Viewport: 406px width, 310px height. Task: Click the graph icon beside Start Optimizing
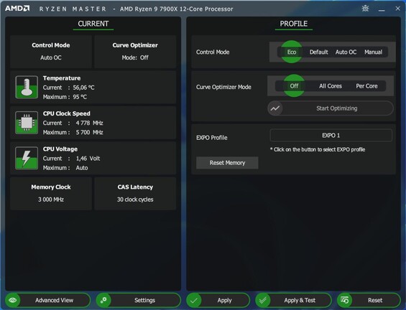(275, 108)
